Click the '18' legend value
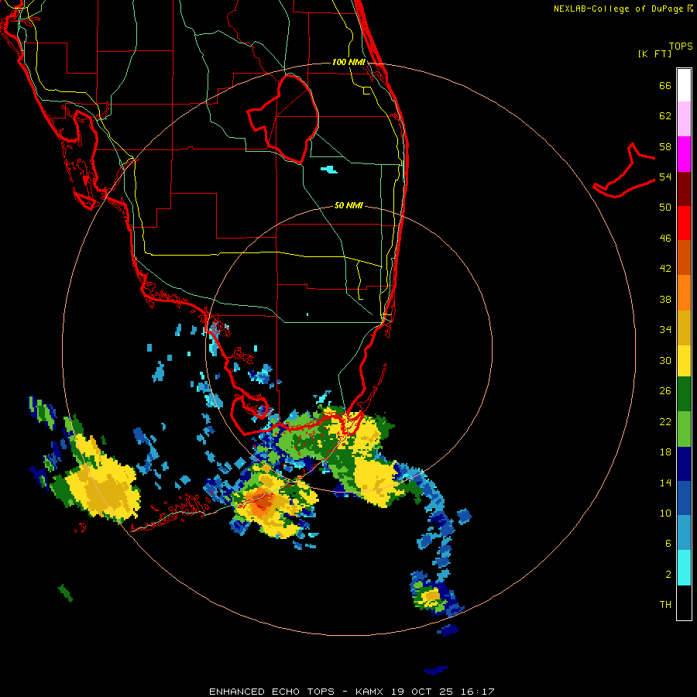The height and width of the screenshot is (697, 697). point(665,452)
